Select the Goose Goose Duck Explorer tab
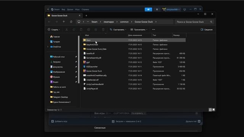The image size is (244, 137). pyautogui.click(x=64, y=16)
